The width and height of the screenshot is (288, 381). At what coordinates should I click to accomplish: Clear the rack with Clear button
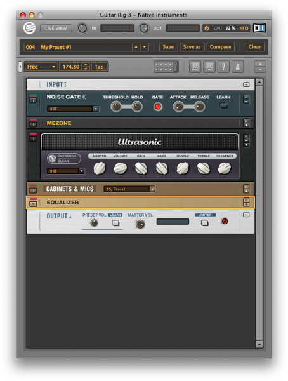tap(254, 47)
